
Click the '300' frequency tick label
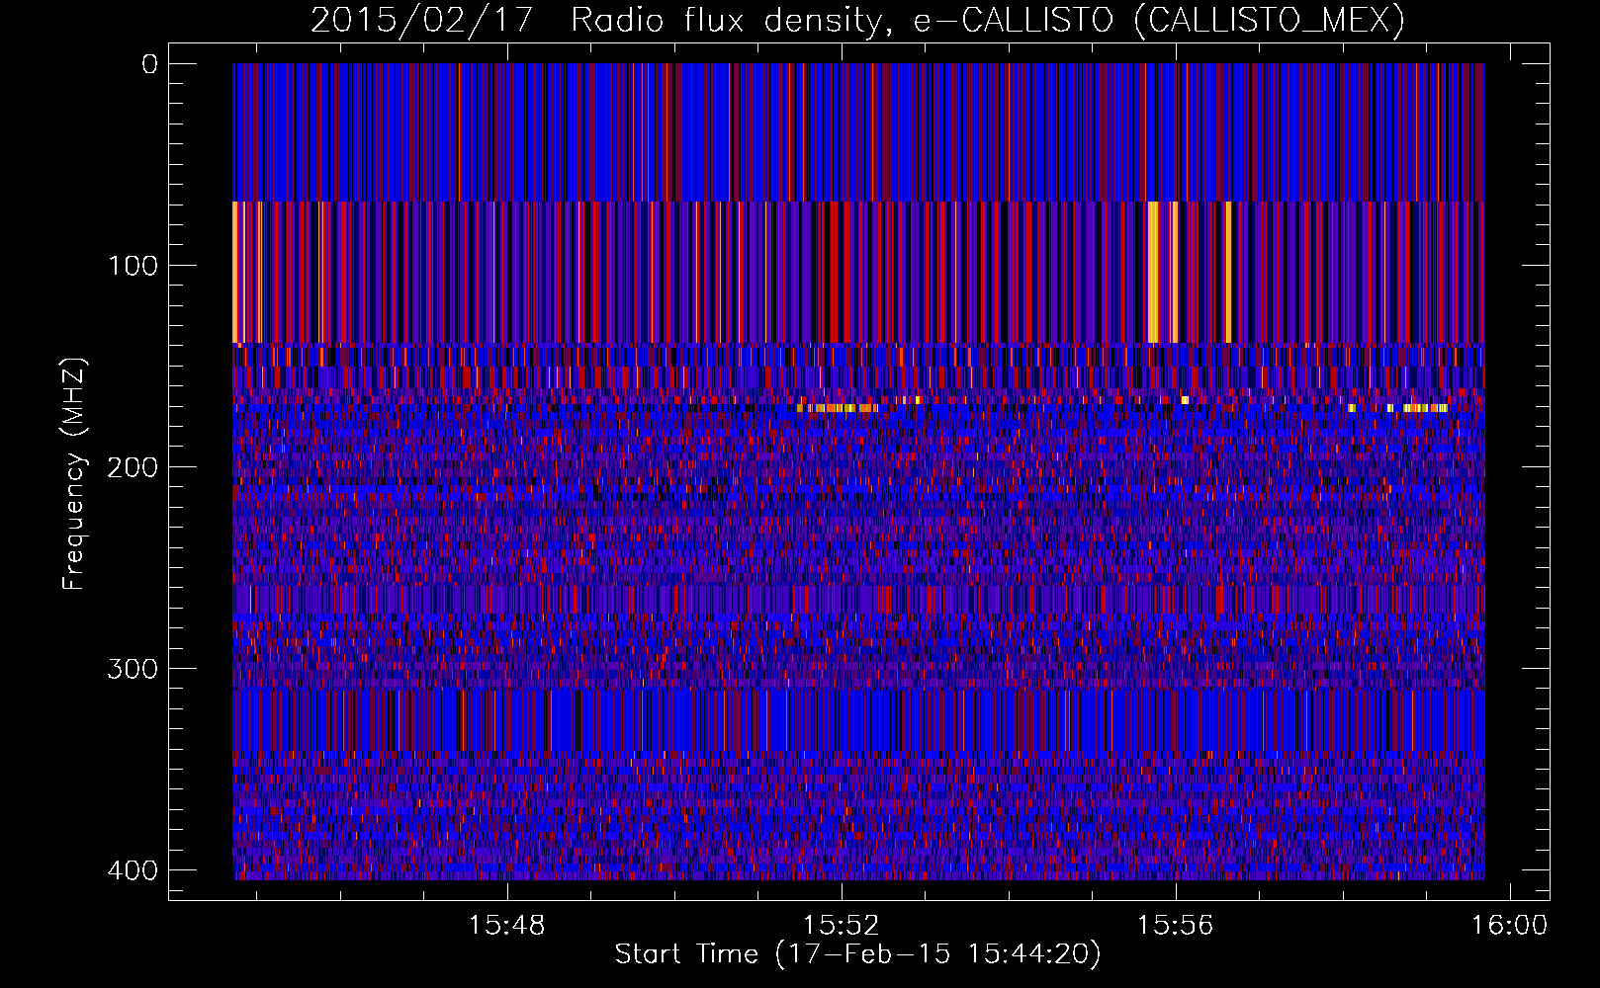[133, 669]
